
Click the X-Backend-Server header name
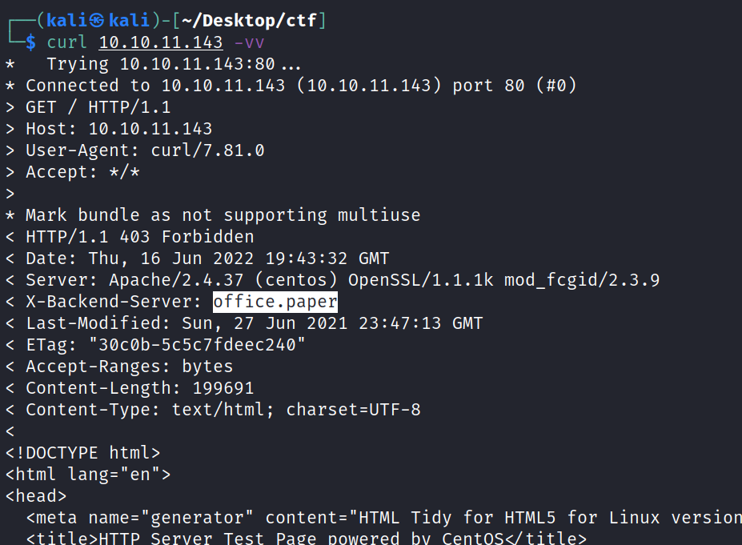click(x=114, y=302)
